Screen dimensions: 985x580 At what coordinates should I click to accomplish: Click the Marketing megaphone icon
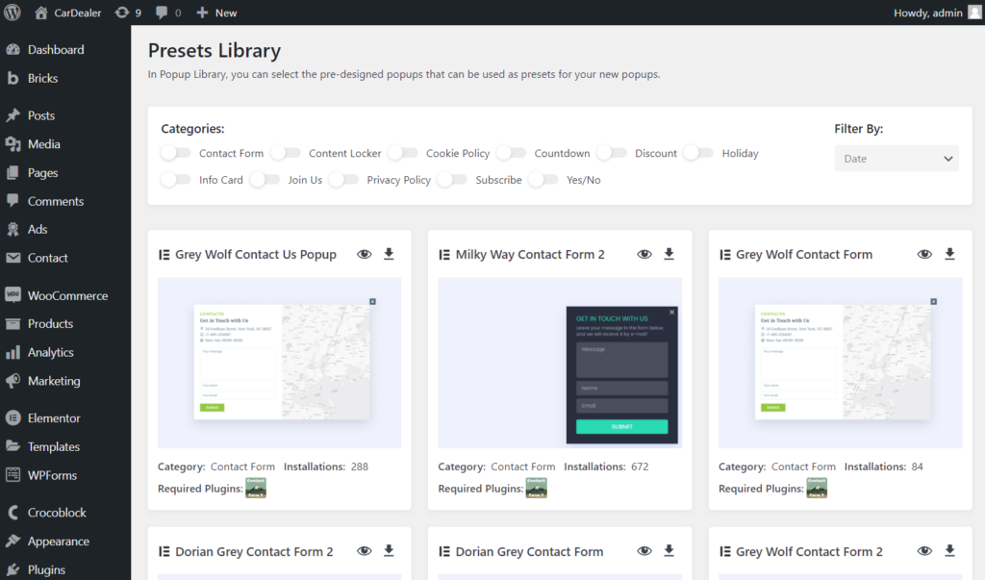pos(13,381)
